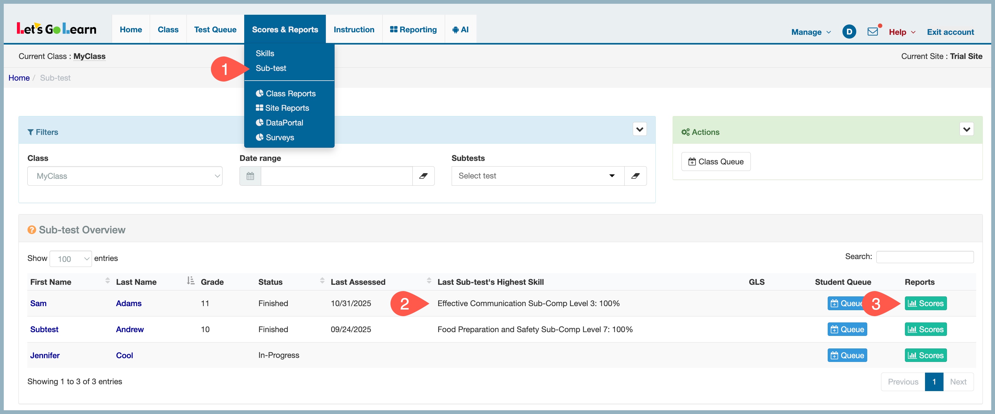995x414 pixels.
Task: Click the user avatar D icon
Action: click(849, 32)
